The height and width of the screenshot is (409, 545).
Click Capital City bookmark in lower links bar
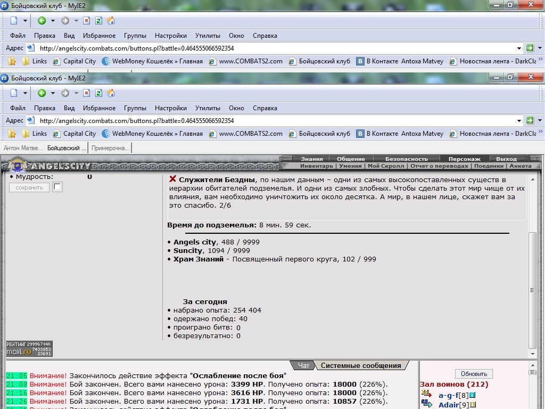tap(75, 134)
